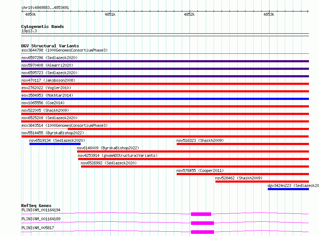Click the thick red bar for esv3643514
Image resolution: width=319 pixels, height=236 pixels.
pos(189,129)
